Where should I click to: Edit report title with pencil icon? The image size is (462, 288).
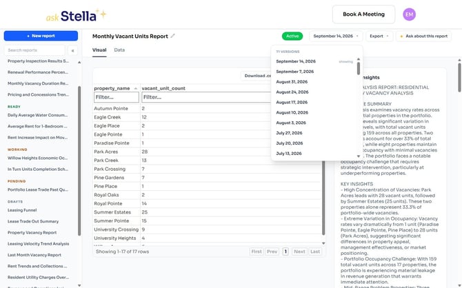point(172,36)
